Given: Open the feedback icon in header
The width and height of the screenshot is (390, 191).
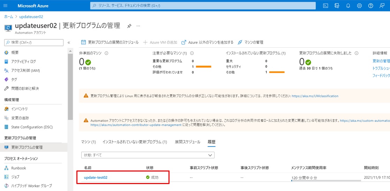Looking at the screenshot, I should pos(382,6).
